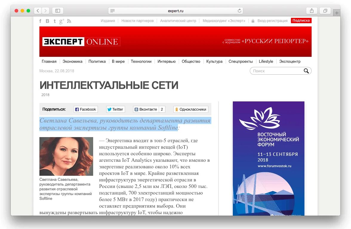
Task: Toggle the Safari sidebar button
Action: (58, 11)
